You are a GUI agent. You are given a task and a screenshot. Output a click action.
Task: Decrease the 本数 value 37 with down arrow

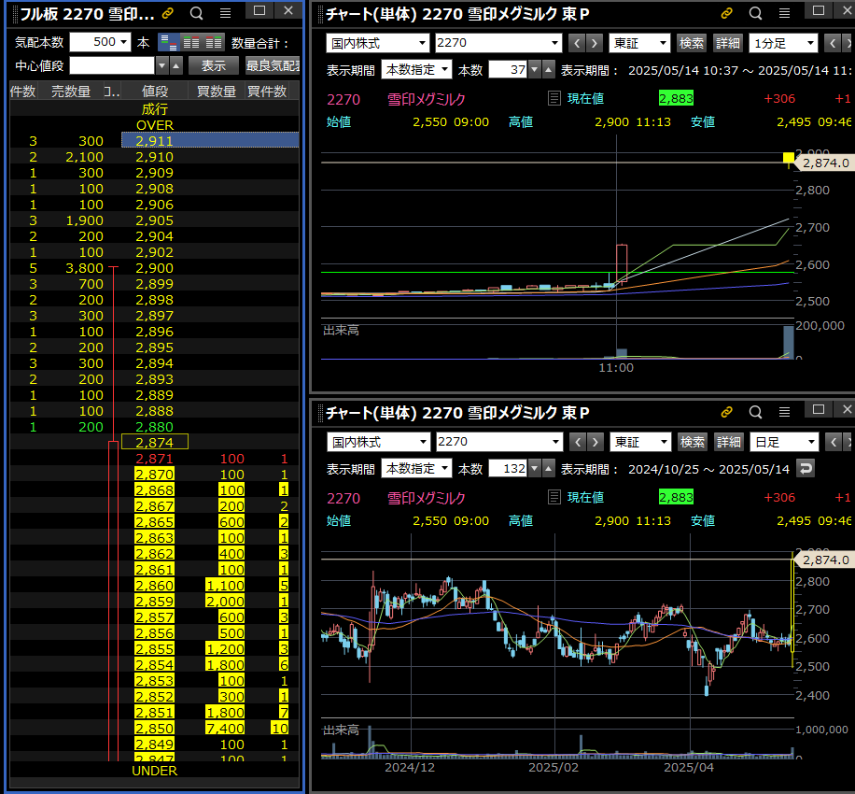pos(534,70)
